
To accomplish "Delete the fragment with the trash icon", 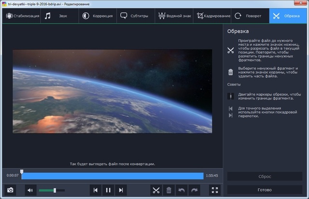I will (x=169, y=190).
